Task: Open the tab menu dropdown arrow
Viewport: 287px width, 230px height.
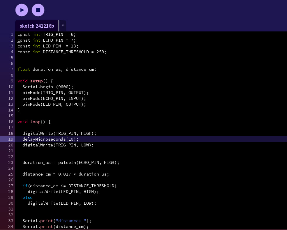Action: pyautogui.click(x=63, y=26)
